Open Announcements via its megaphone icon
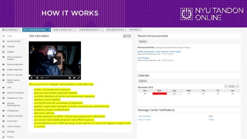Viewport: 247px width, 139px height. pyautogui.click(x=3, y=41)
